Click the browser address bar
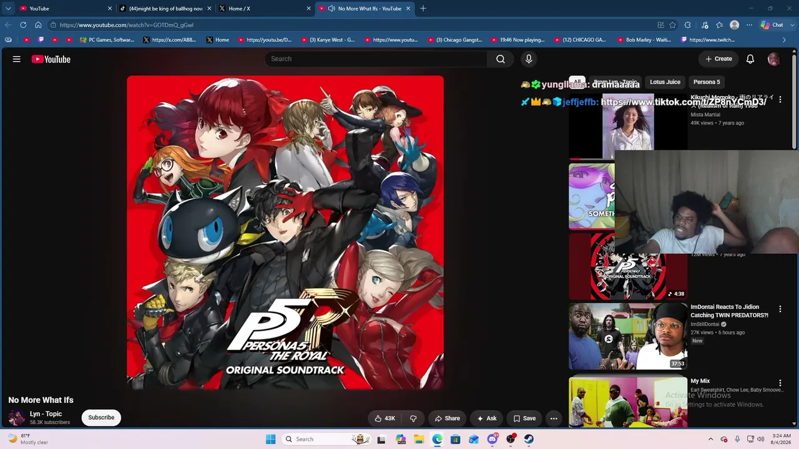 point(353,25)
